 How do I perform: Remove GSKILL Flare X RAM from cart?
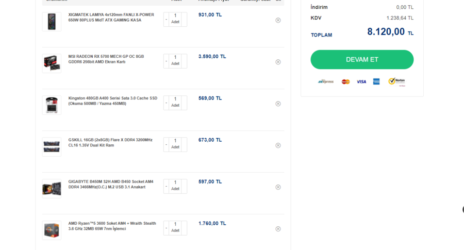pos(278,145)
